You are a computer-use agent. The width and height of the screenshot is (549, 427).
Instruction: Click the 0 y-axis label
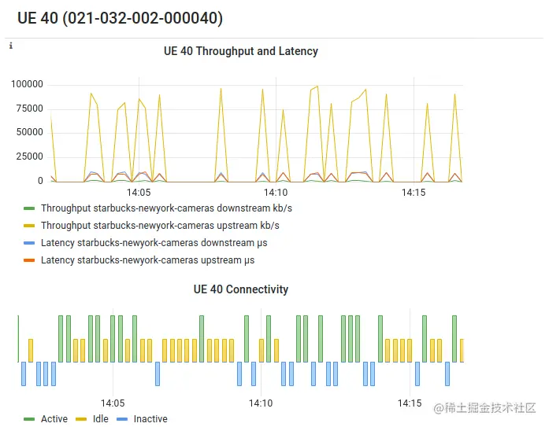(x=41, y=181)
